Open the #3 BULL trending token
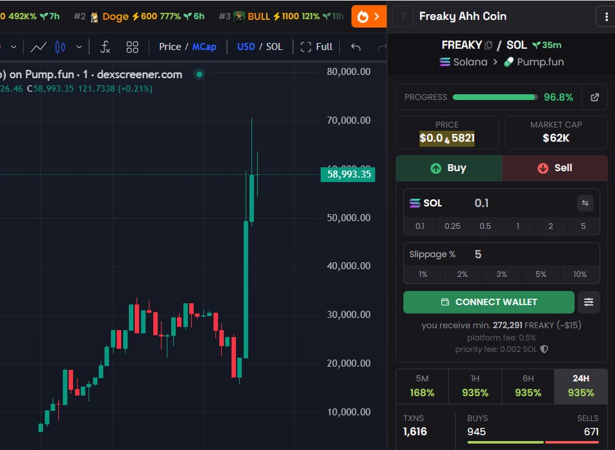The width and height of the screenshot is (615, 450). click(x=282, y=17)
